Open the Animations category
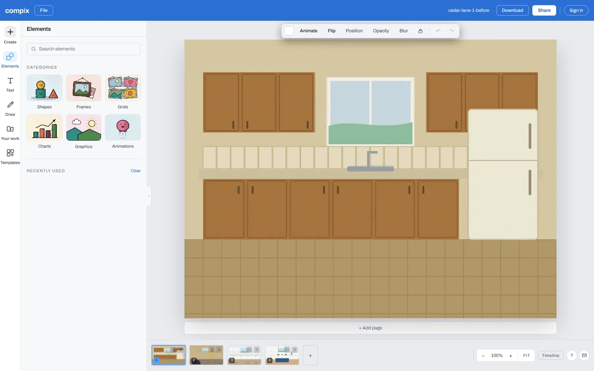Image resolution: width=594 pixels, height=371 pixels. click(x=123, y=132)
